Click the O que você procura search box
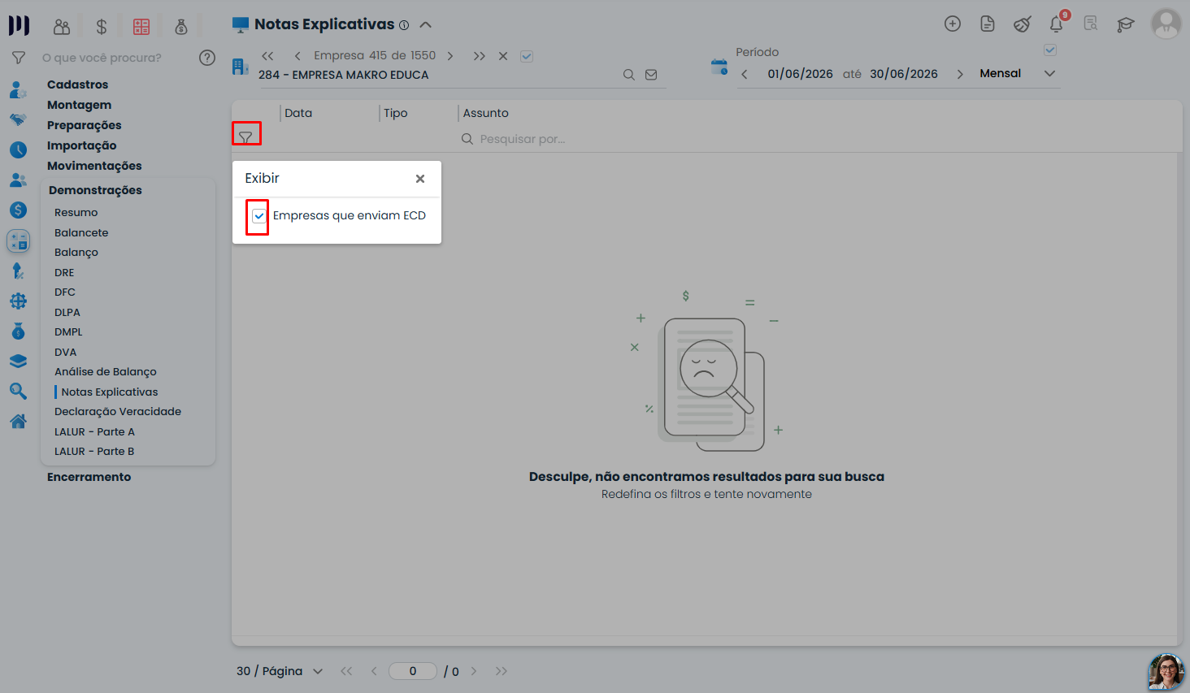The height and width of the screenshot is (693, 1190). click(x=102, y=58)
